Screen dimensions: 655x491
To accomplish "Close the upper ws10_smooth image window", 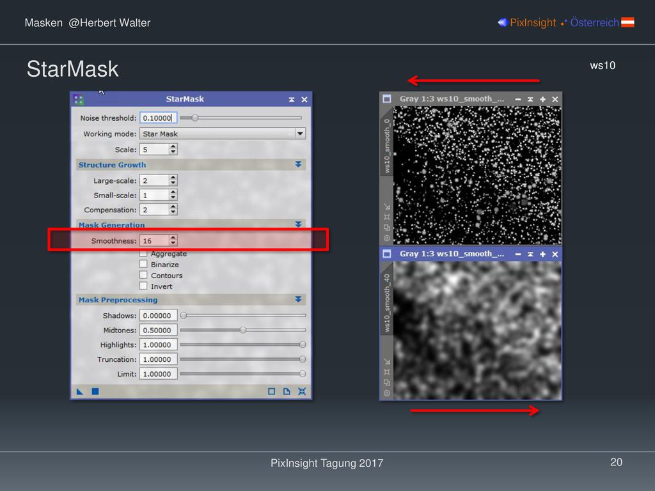I will pyautogui.click(x=555, y=99).
